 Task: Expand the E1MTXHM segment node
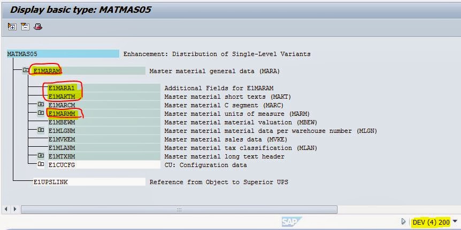41,156
